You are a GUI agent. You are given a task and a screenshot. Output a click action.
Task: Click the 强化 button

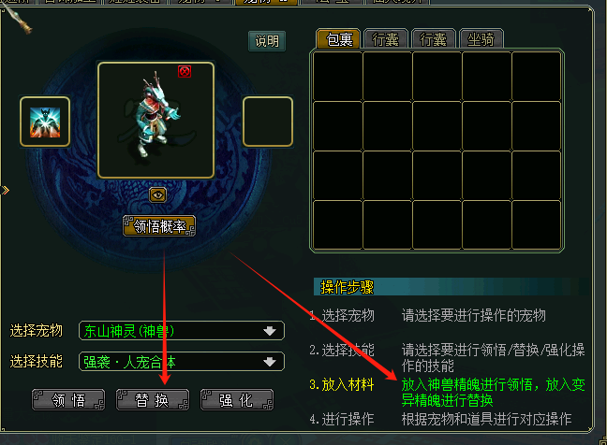pos(237,400)
